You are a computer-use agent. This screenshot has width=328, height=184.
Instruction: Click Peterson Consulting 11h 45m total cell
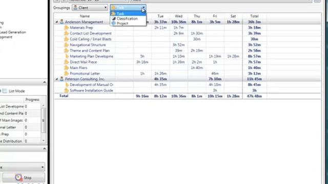(x=254, y=79)
